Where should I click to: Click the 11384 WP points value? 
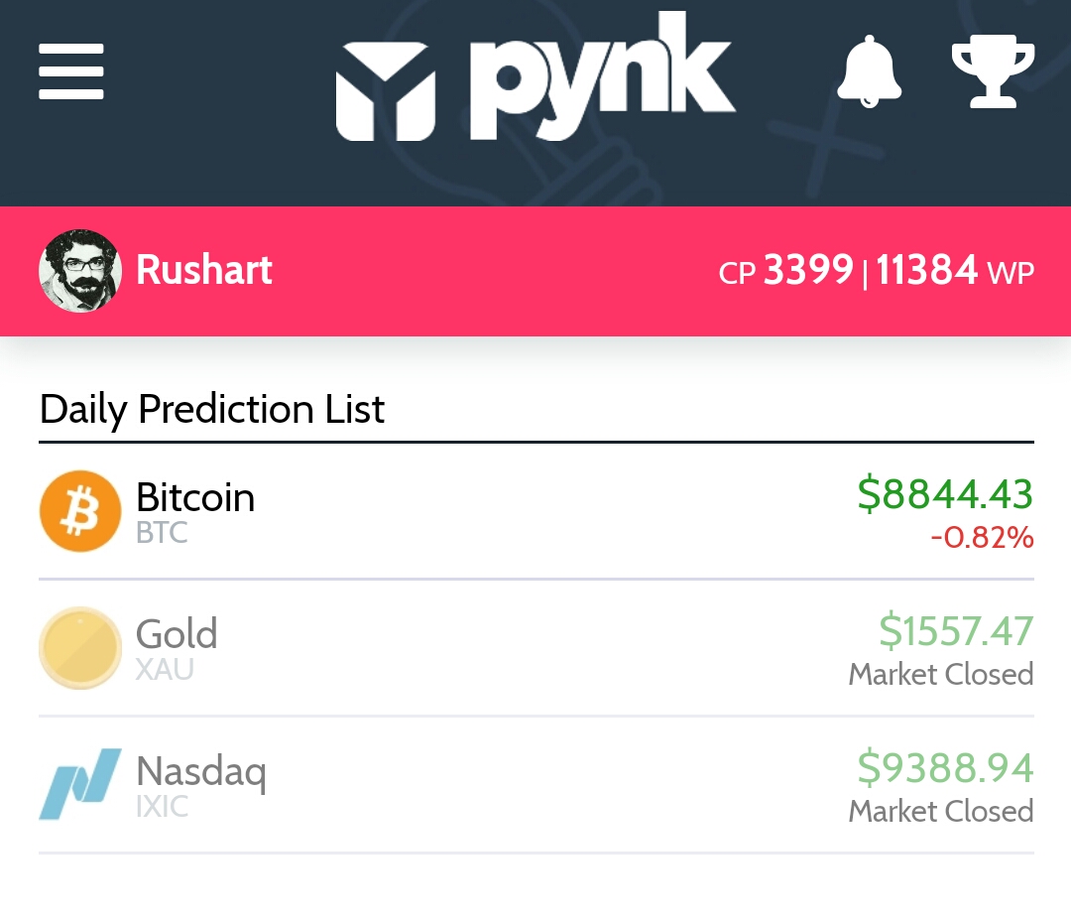point(955,270)
